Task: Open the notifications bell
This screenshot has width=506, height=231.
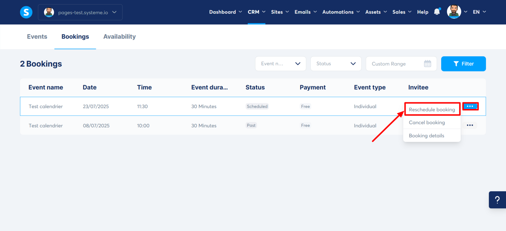Action: [x=437, y=12]
